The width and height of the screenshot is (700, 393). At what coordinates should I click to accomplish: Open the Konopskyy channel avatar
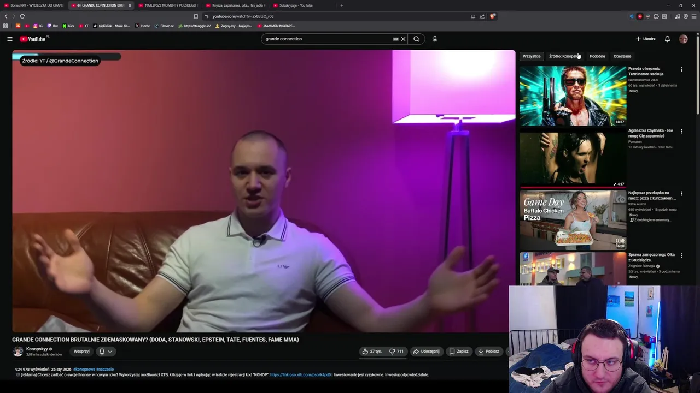click(18, 352)
